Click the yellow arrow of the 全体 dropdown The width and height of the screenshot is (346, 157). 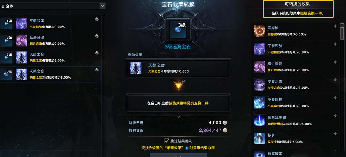[x=102, y=6]
